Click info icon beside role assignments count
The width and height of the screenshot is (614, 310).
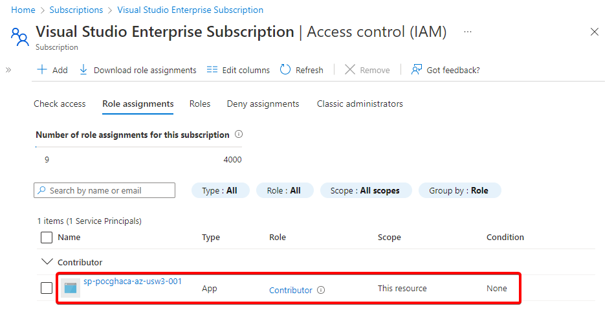(239, 135)
